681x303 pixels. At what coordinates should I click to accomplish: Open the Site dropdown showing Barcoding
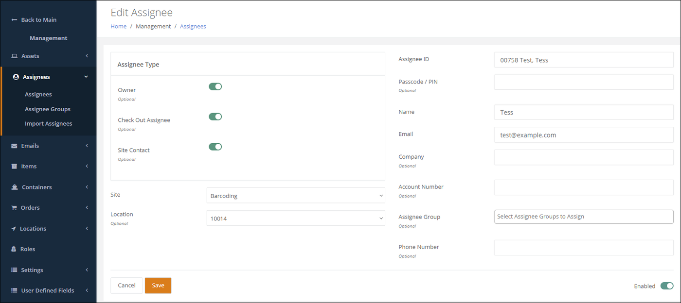coord(296,196)
